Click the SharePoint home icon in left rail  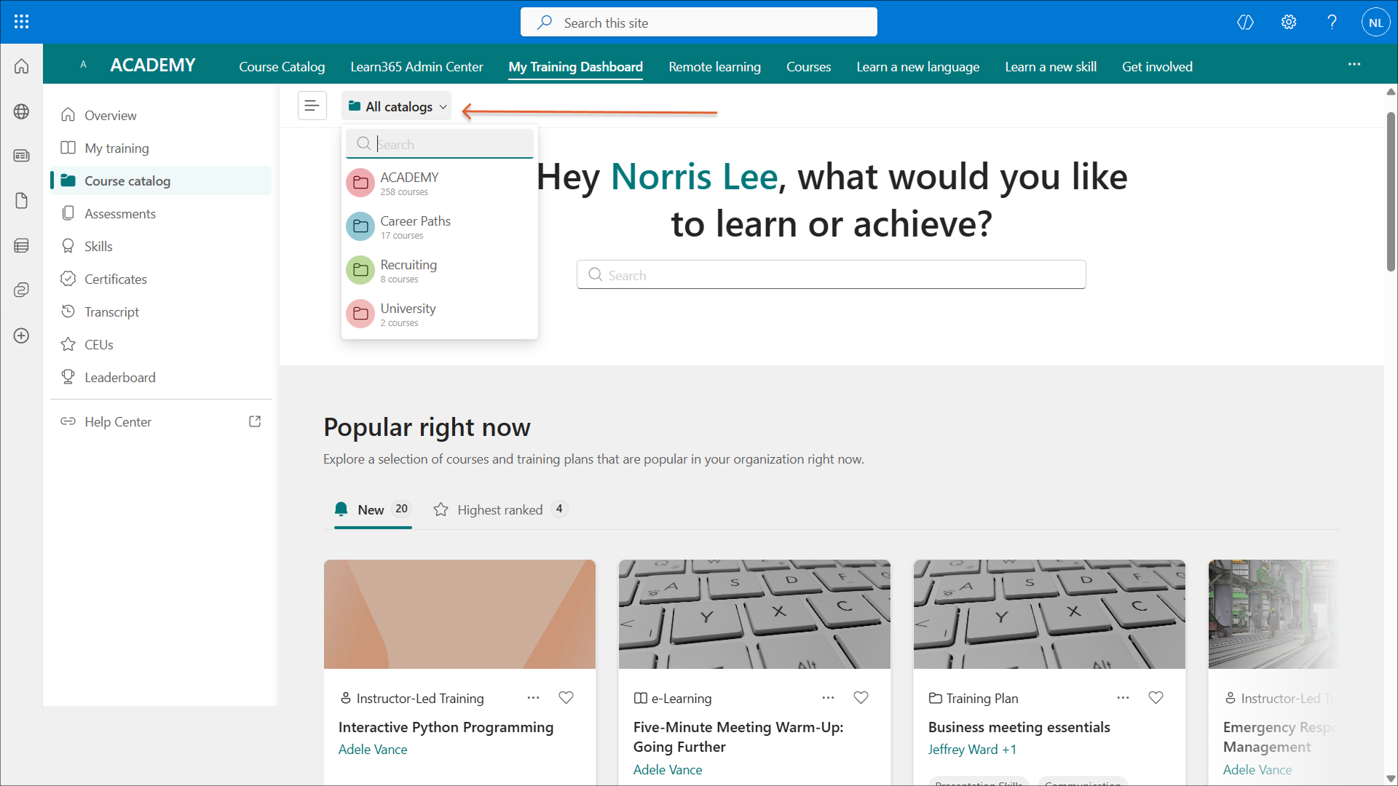(x=21, y=66)
